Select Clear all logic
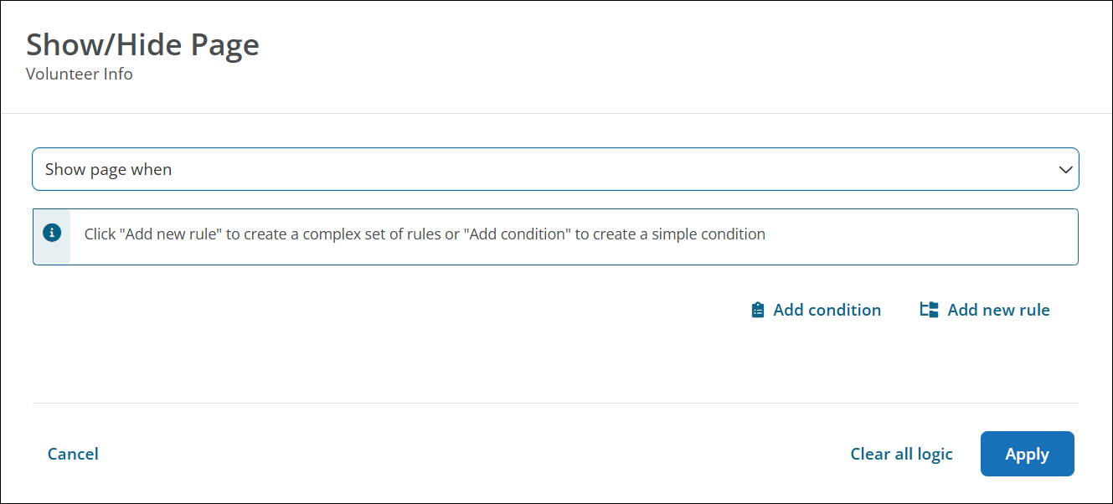1113x504 pixels. (901, 454)
